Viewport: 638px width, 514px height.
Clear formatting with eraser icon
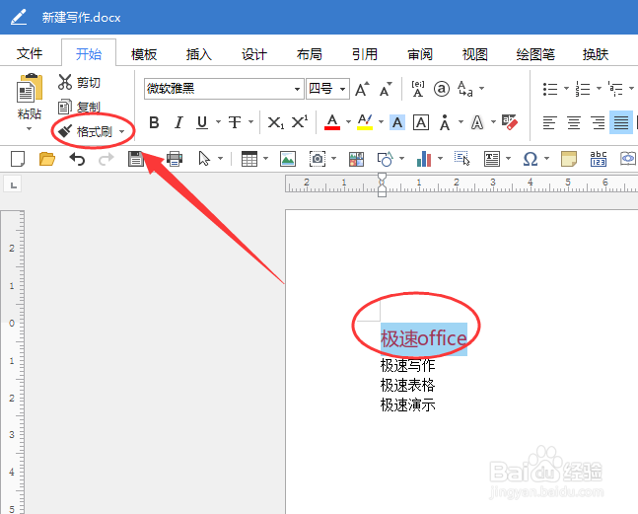tap(510, 122)
